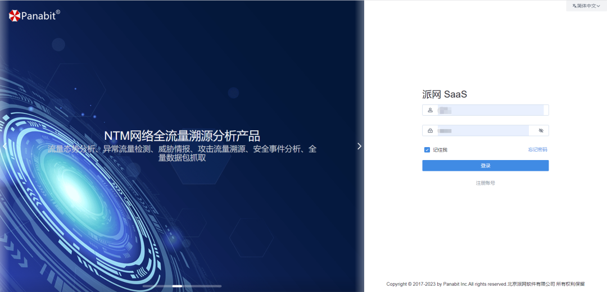607x292 pixels.
Task: Go to previous carousel slide arrow
Action: click(4, 146)
